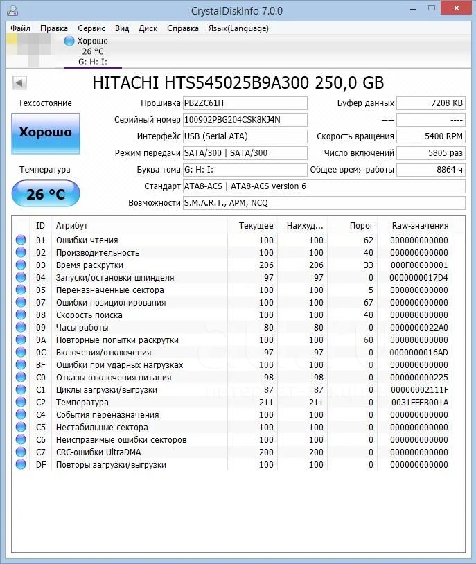This screenshot has height=564, width=476.
Task: Click the serial number field 100902PBG204CSK8KJ4N
Action: pos(245,120)
